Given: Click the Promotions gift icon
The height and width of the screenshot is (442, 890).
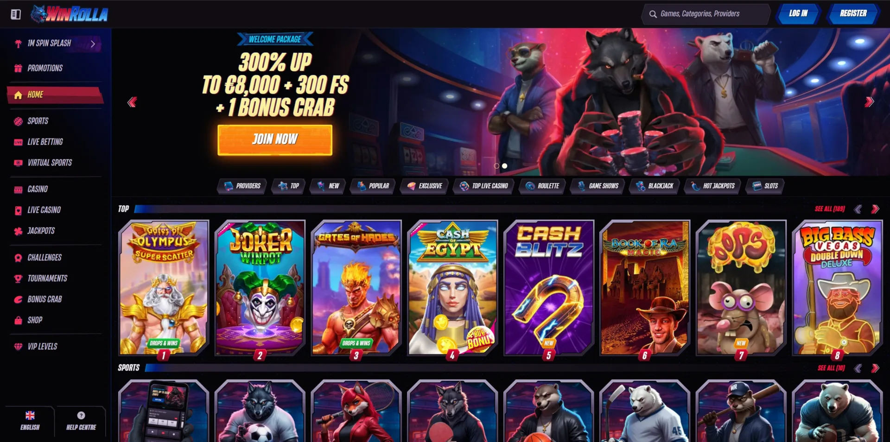Looking at the screenshot, I should pyautogui.click(x=18, y=68).
